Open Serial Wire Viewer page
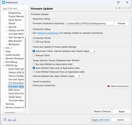132x125 pixels. 16,94
